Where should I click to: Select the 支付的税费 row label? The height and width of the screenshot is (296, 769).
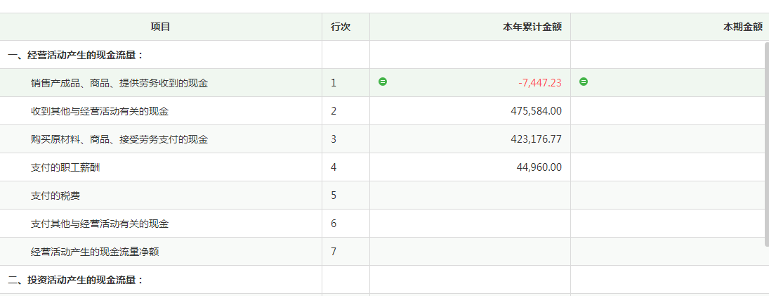(x=55, y=195)
